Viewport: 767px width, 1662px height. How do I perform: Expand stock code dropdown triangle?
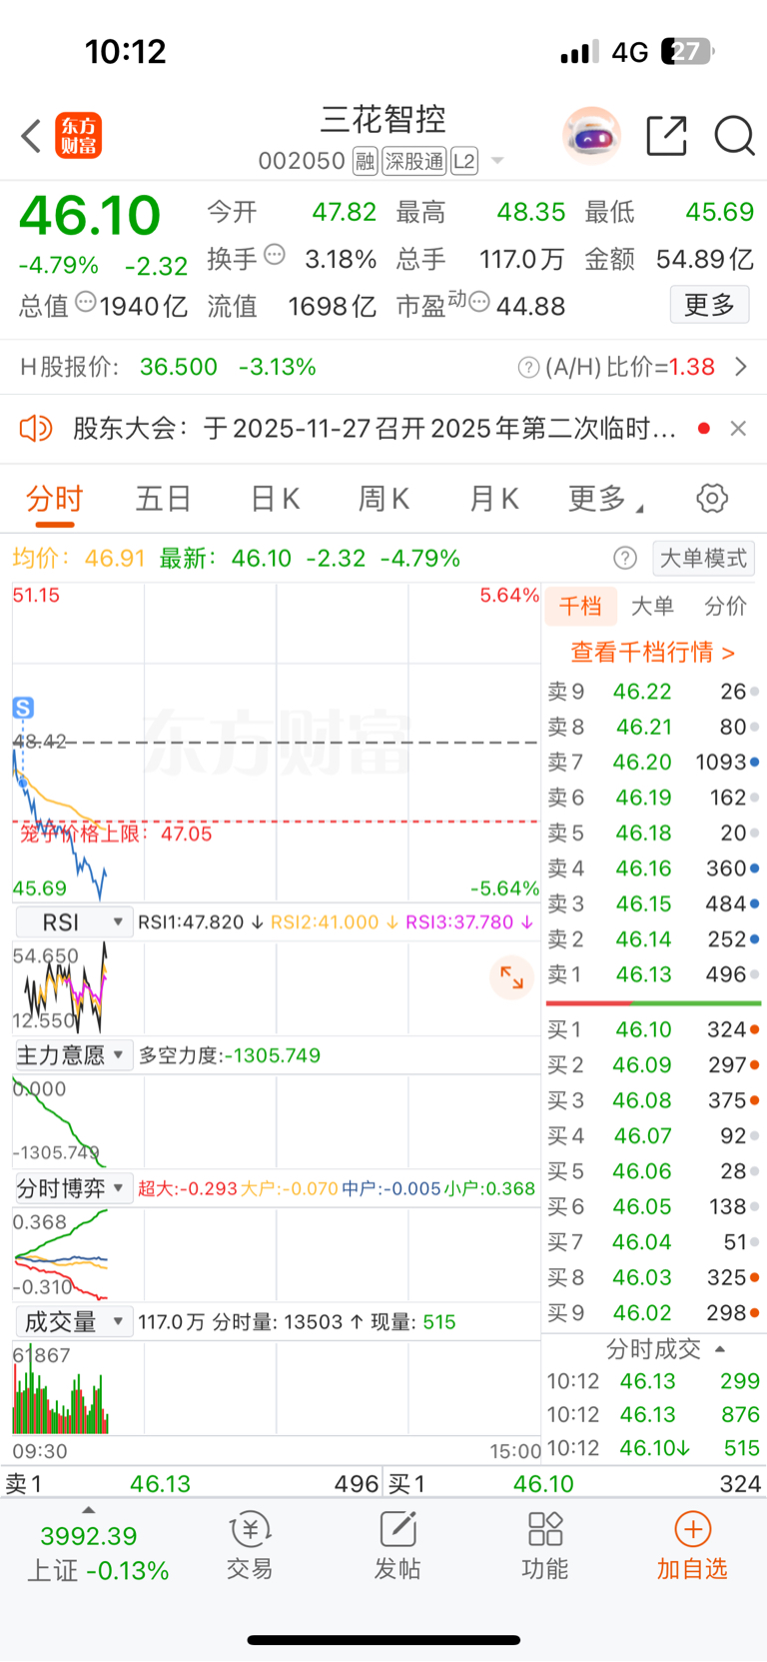(x=497, y=161)
